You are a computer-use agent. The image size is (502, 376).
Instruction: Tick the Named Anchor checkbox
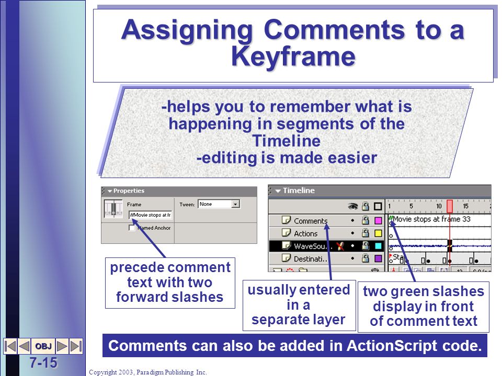tap(132, 228)
